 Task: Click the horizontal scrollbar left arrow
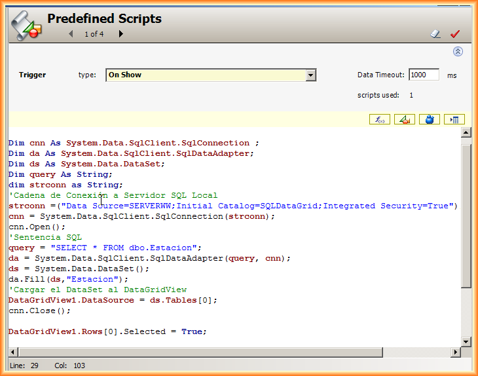click(x=12, y=352)
